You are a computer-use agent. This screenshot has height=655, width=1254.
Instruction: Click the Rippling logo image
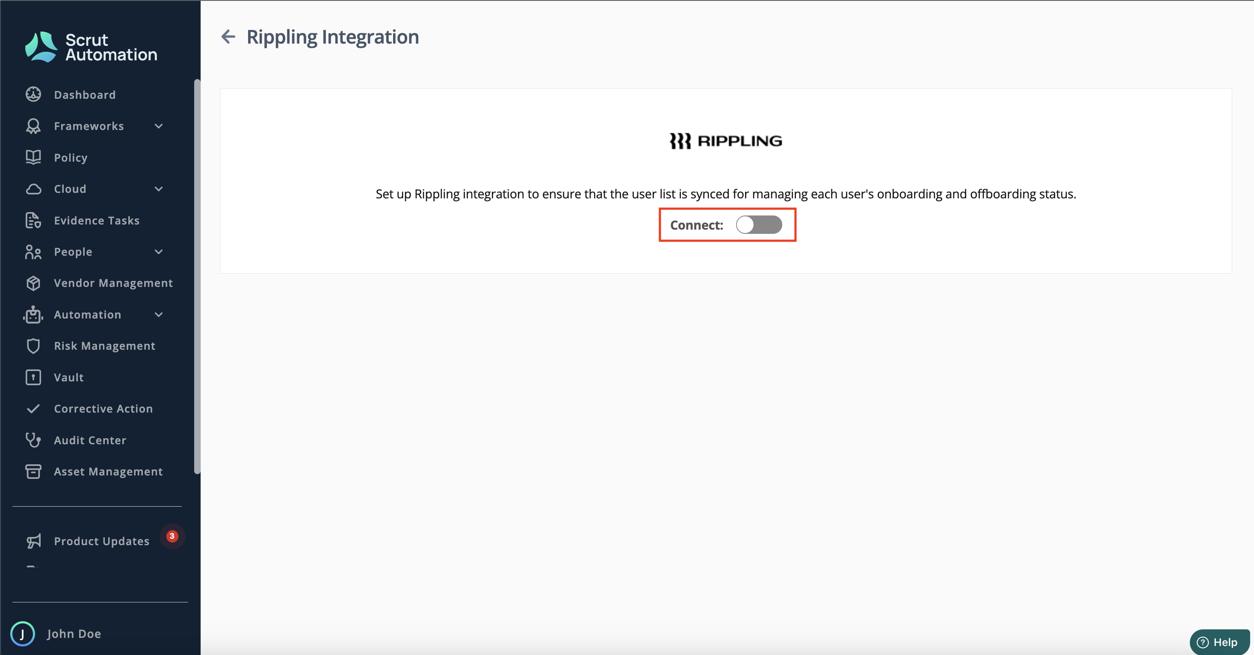726,141
